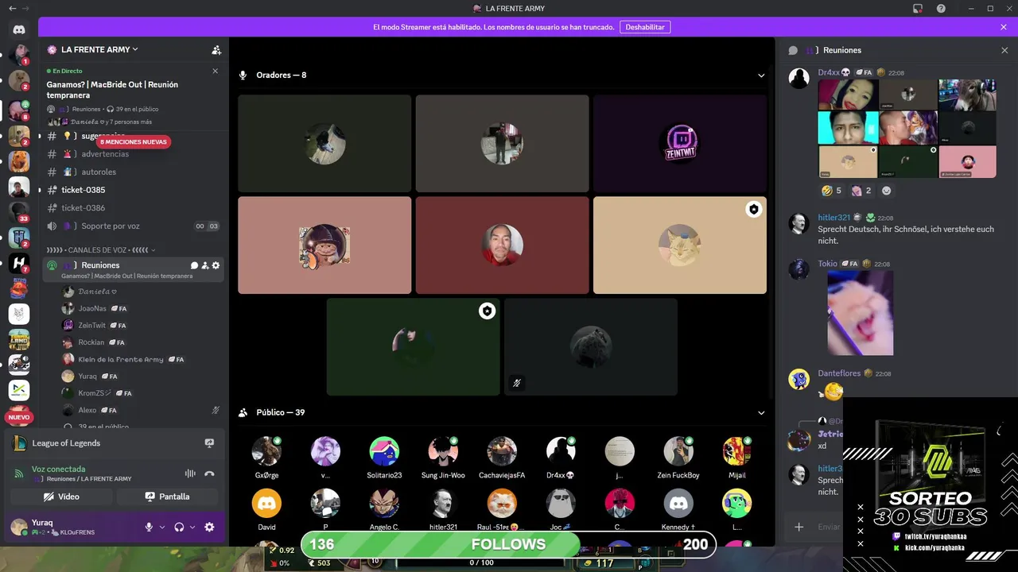Click invite icon on Reuniones channel row
Viewport: 1018px width, 572px height.
(x=205, y=265)
